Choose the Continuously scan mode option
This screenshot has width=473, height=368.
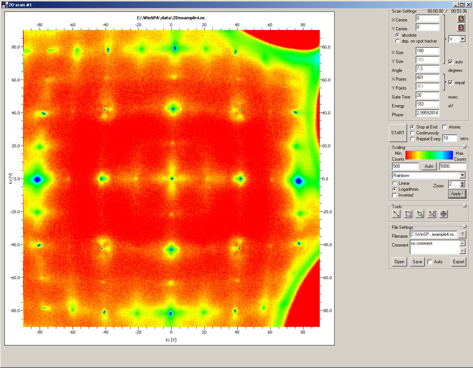[x=412, y=133]
